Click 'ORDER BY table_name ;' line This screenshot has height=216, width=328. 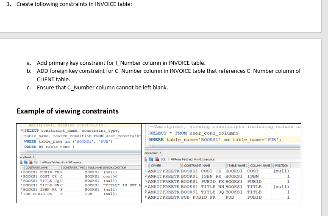49,147
